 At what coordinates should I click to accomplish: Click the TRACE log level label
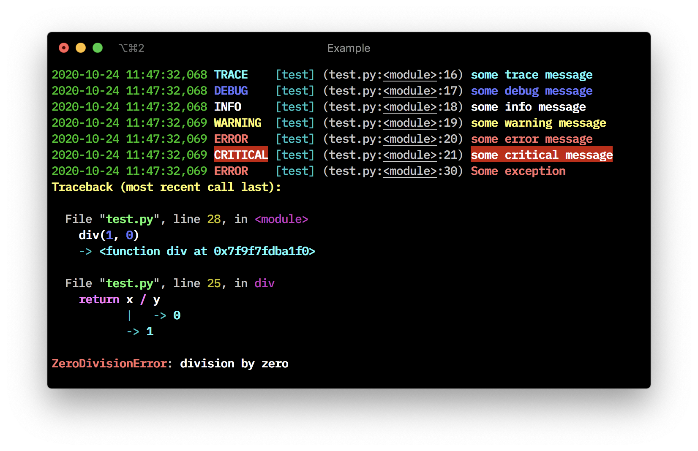[231, 75]
